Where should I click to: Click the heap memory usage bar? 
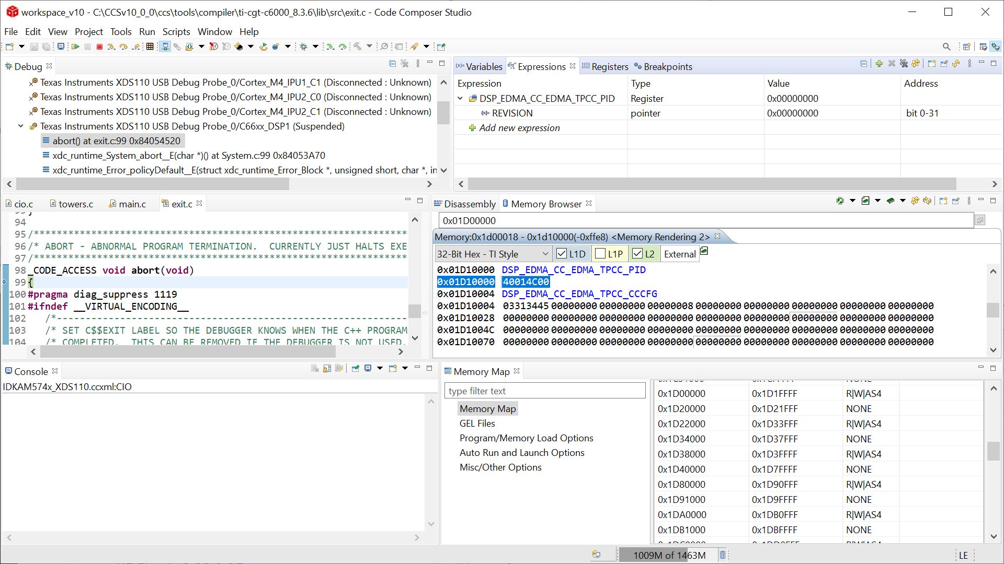point(669,555)
